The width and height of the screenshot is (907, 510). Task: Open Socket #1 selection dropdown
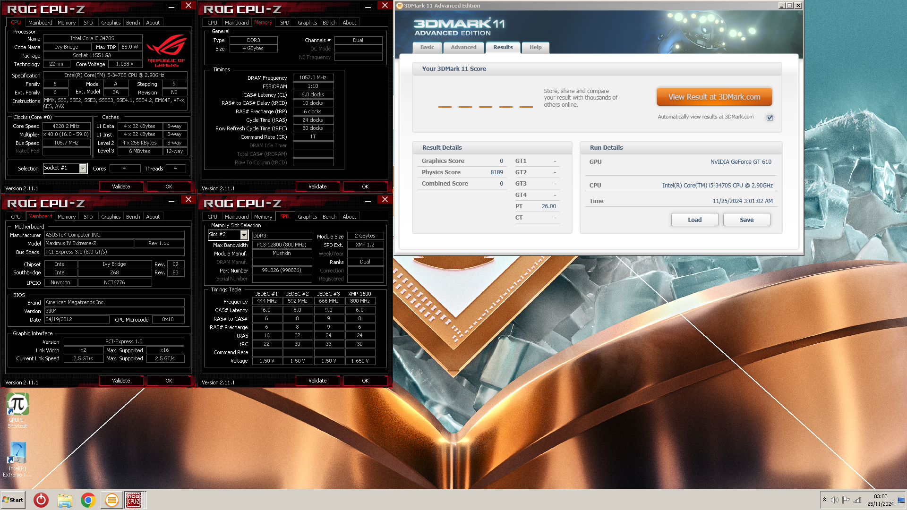click(83, 169)
